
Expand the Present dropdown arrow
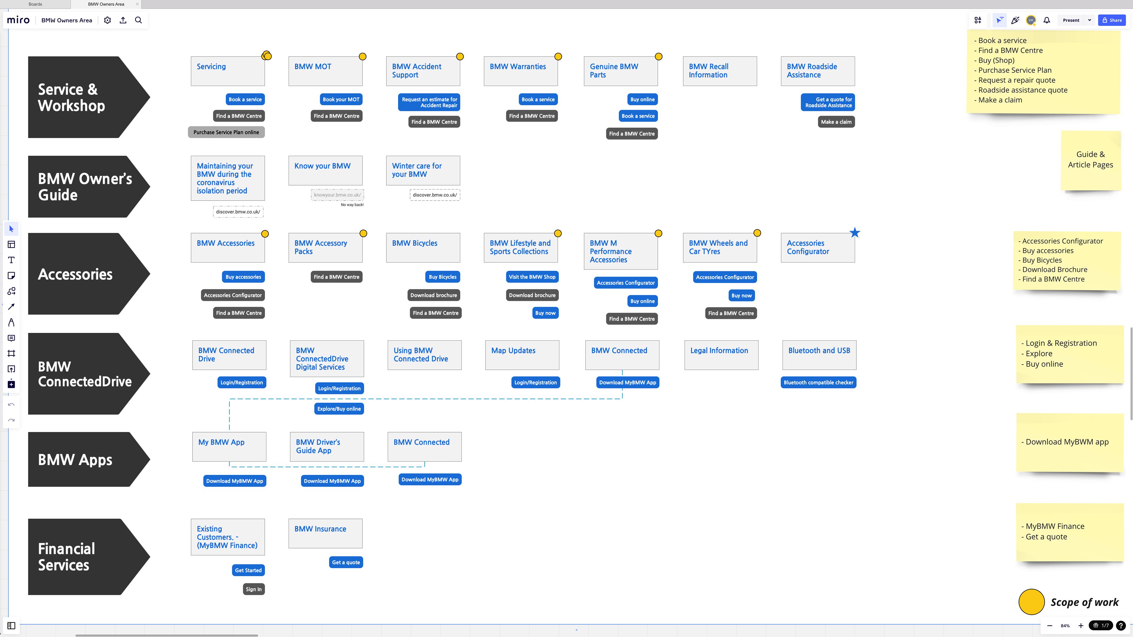pyautogui.click(x=1089, y=20)
